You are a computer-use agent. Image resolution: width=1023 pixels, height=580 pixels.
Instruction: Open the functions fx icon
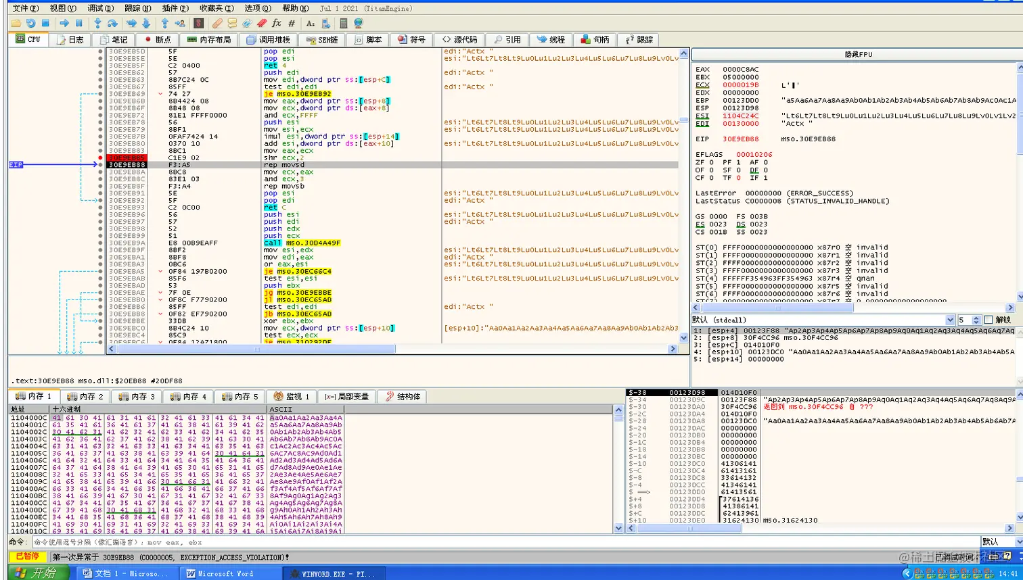(276, 23)
